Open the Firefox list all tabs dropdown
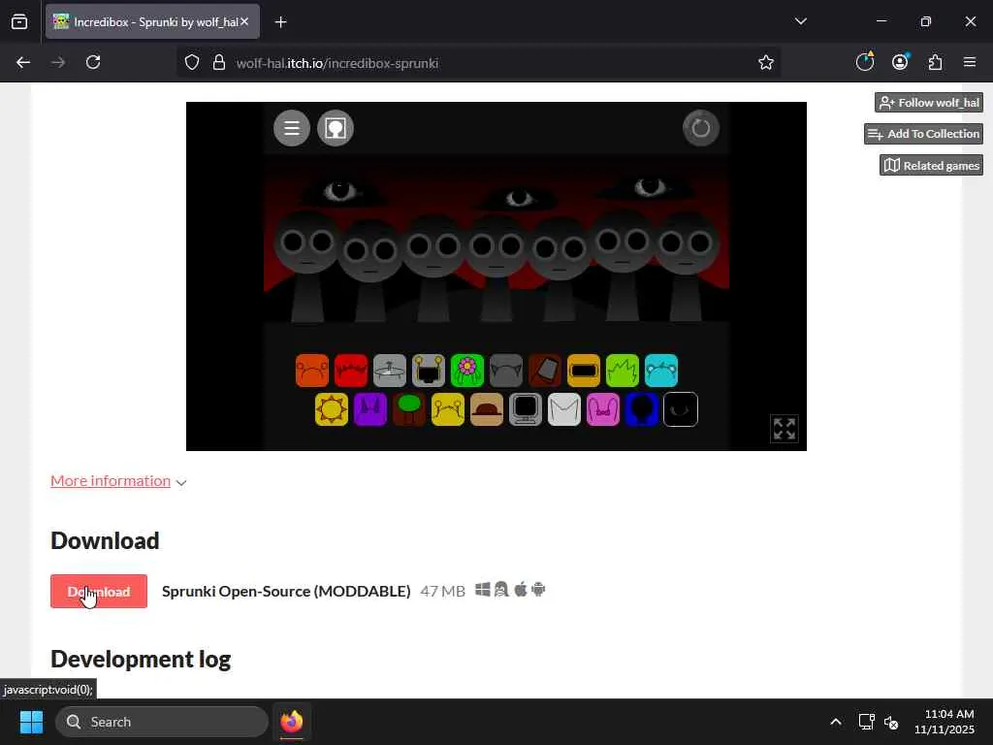Screen dimensions: 993x745 coord(800,21)
